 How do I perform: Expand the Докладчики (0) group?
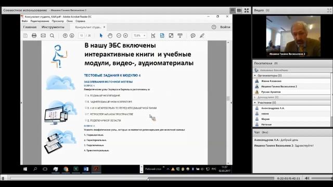255,97
